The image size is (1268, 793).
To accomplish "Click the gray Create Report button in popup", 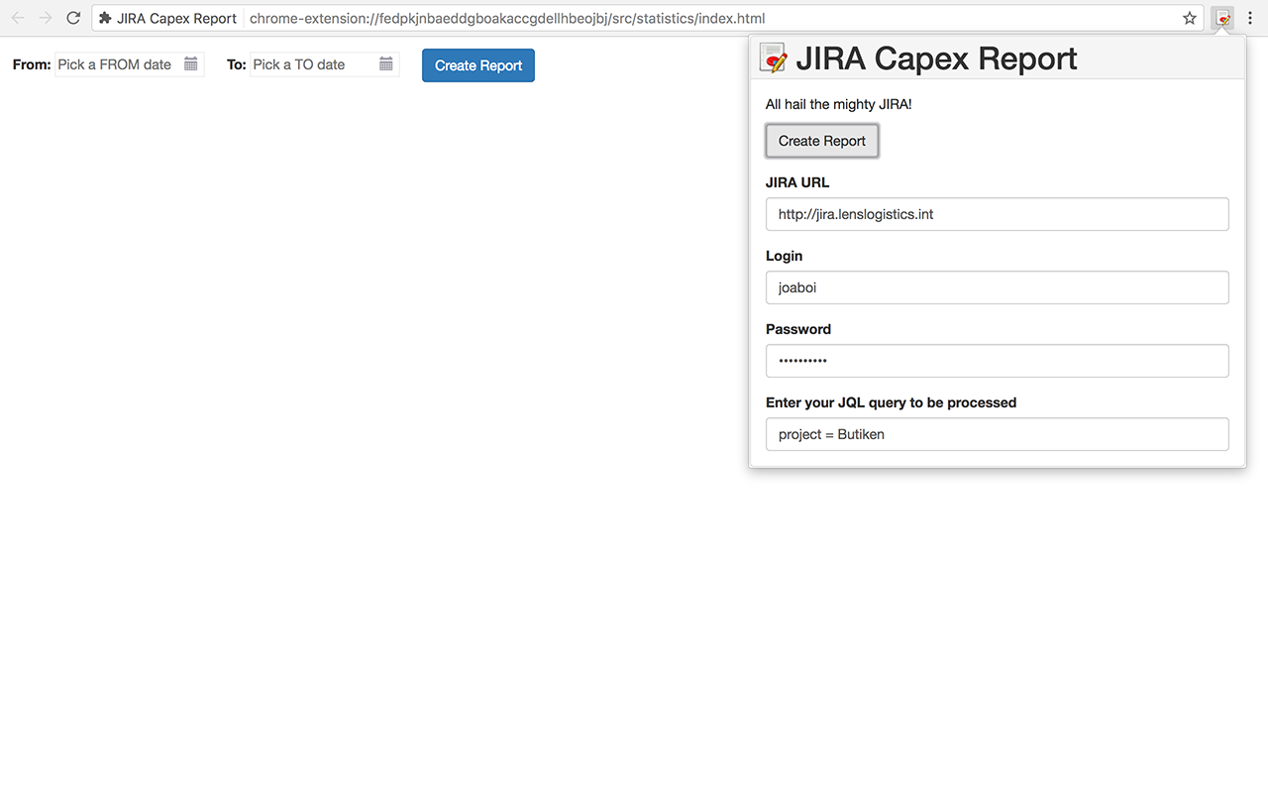I will [x=822, y=141].
